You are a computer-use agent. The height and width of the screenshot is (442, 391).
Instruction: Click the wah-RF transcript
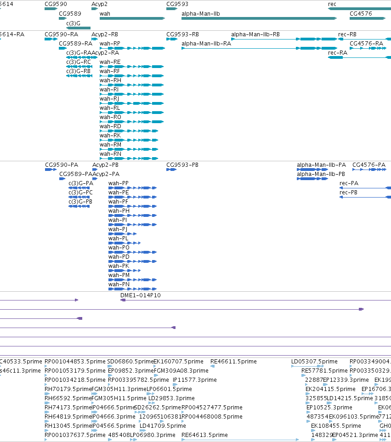[x=132, y=76]
